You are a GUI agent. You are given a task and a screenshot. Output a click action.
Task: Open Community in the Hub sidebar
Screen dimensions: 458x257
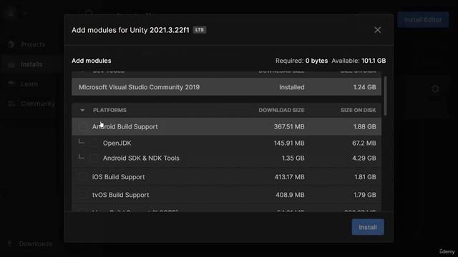tap(38, 104)
